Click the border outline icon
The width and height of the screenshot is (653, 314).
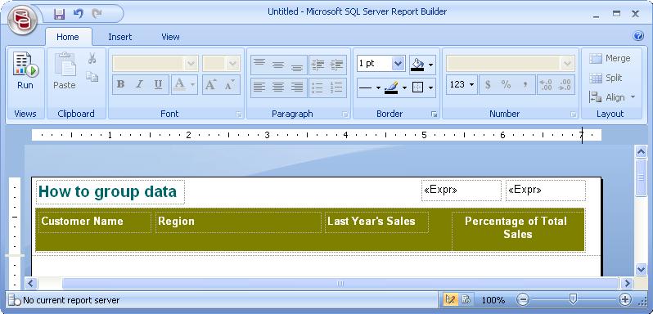point(417,87)
